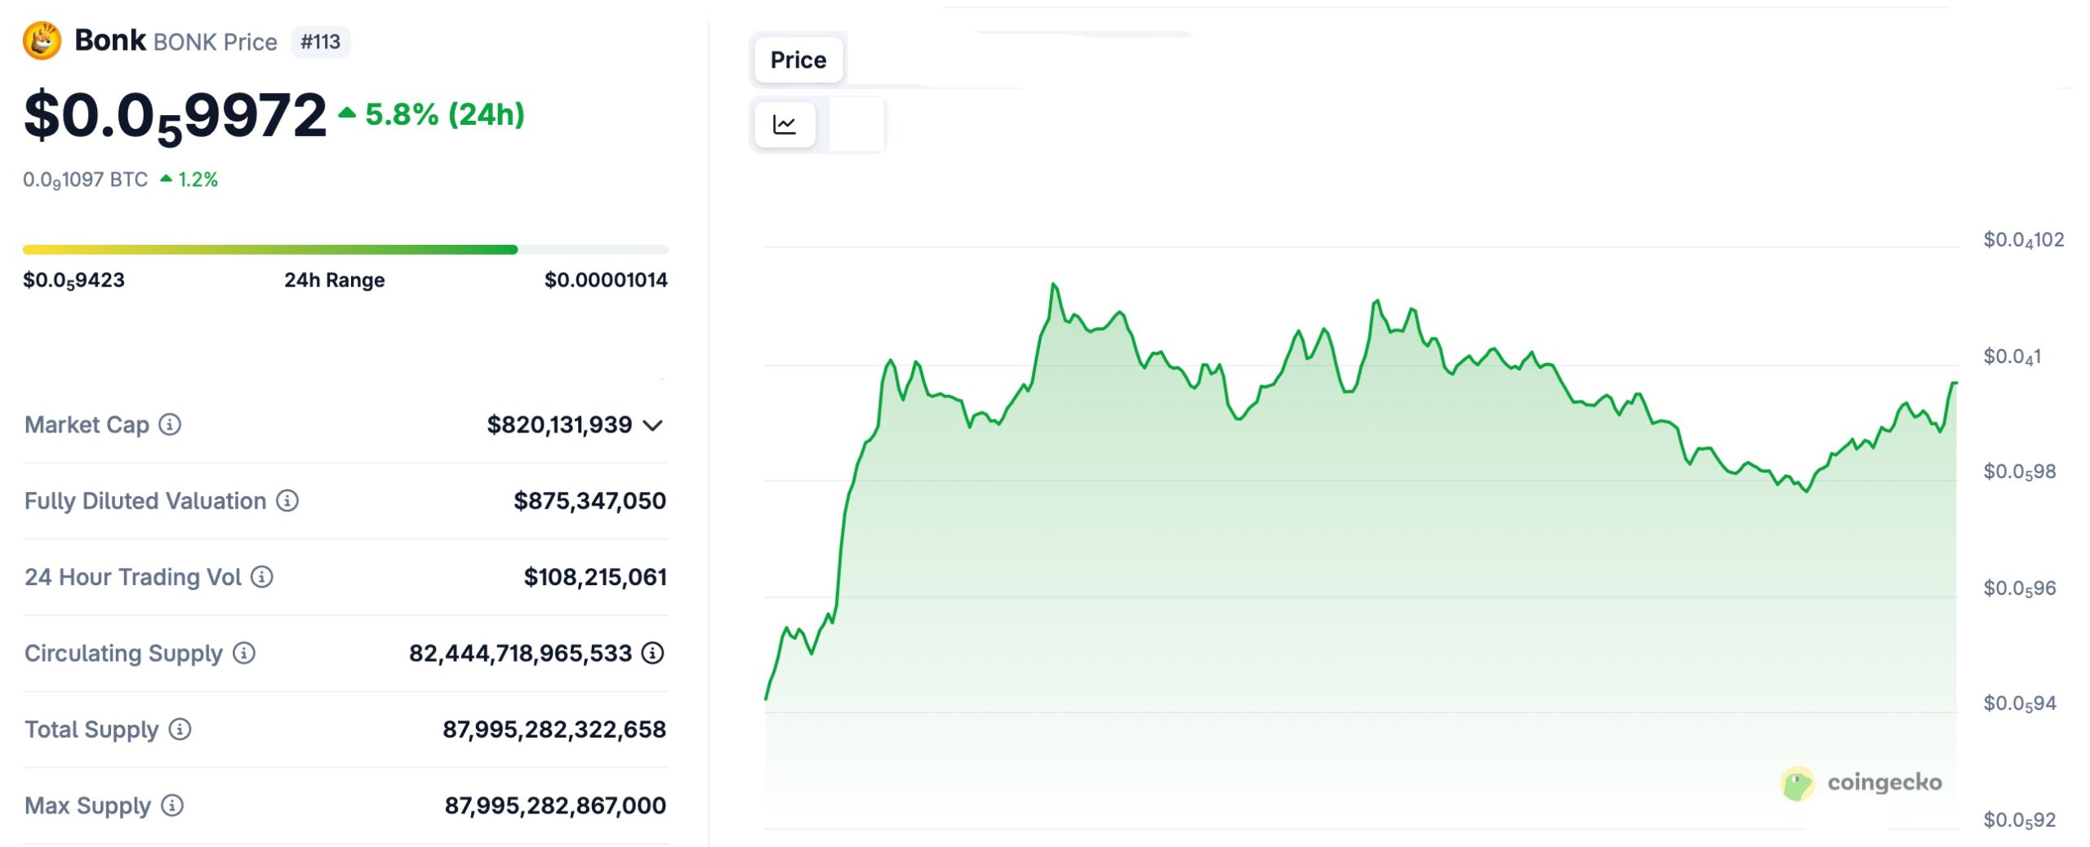Image resolution: width=2090 pixels, height=847 pixels.
Task: Open the Total Supply info icon
Action: click(180, 730)
